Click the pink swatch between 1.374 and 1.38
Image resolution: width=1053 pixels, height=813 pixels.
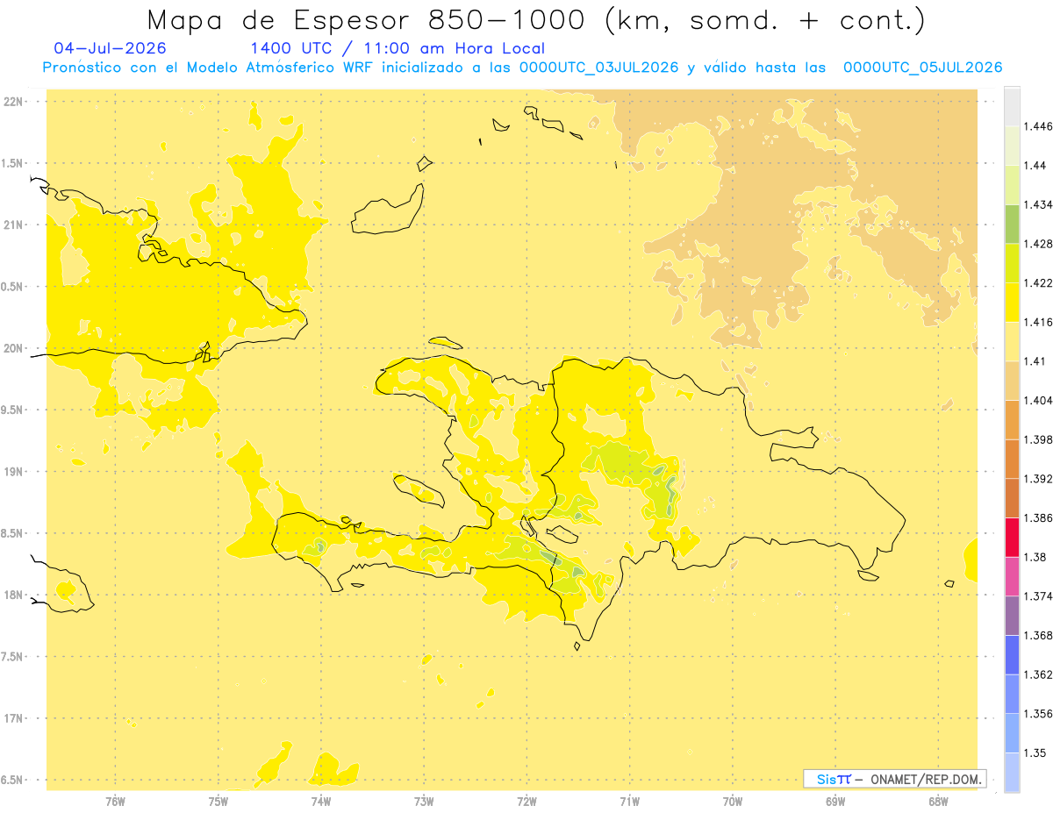point(1012,576)
